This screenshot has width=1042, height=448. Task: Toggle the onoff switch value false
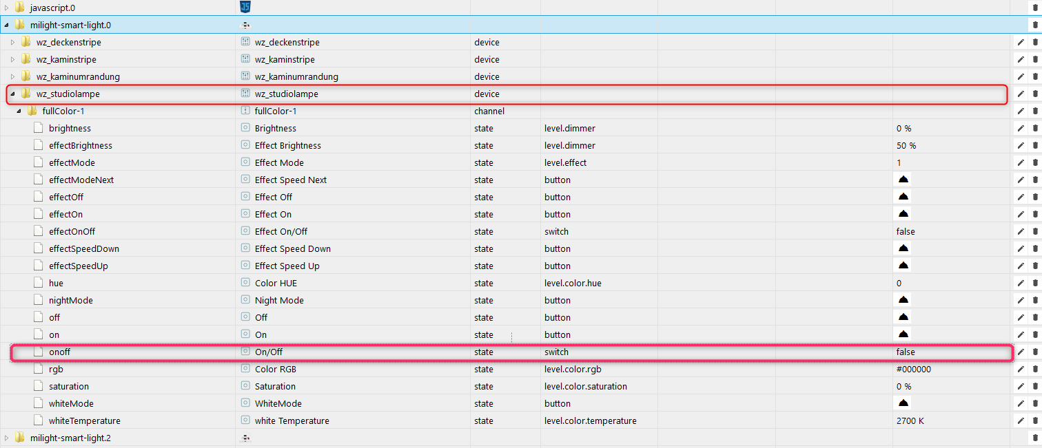906,352
